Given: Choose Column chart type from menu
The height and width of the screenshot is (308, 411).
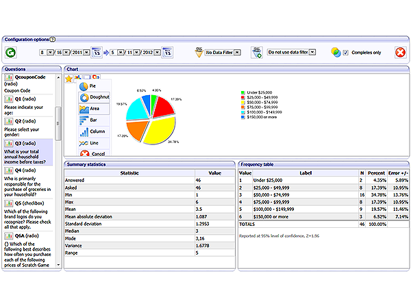Looking at the screenshot, I should coord(94,131).
